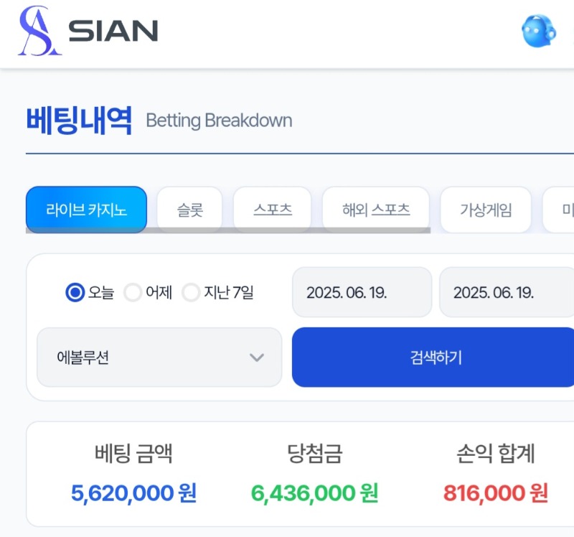
Task: Select the 어제 radio button
Action: 133,293
